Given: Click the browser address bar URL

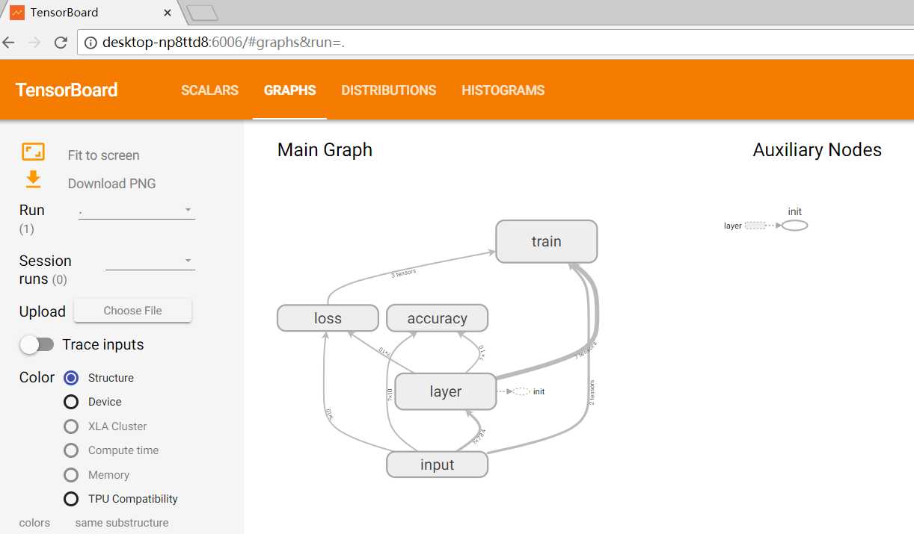Looking at the screenshot, I should click(x=223, y=43).
